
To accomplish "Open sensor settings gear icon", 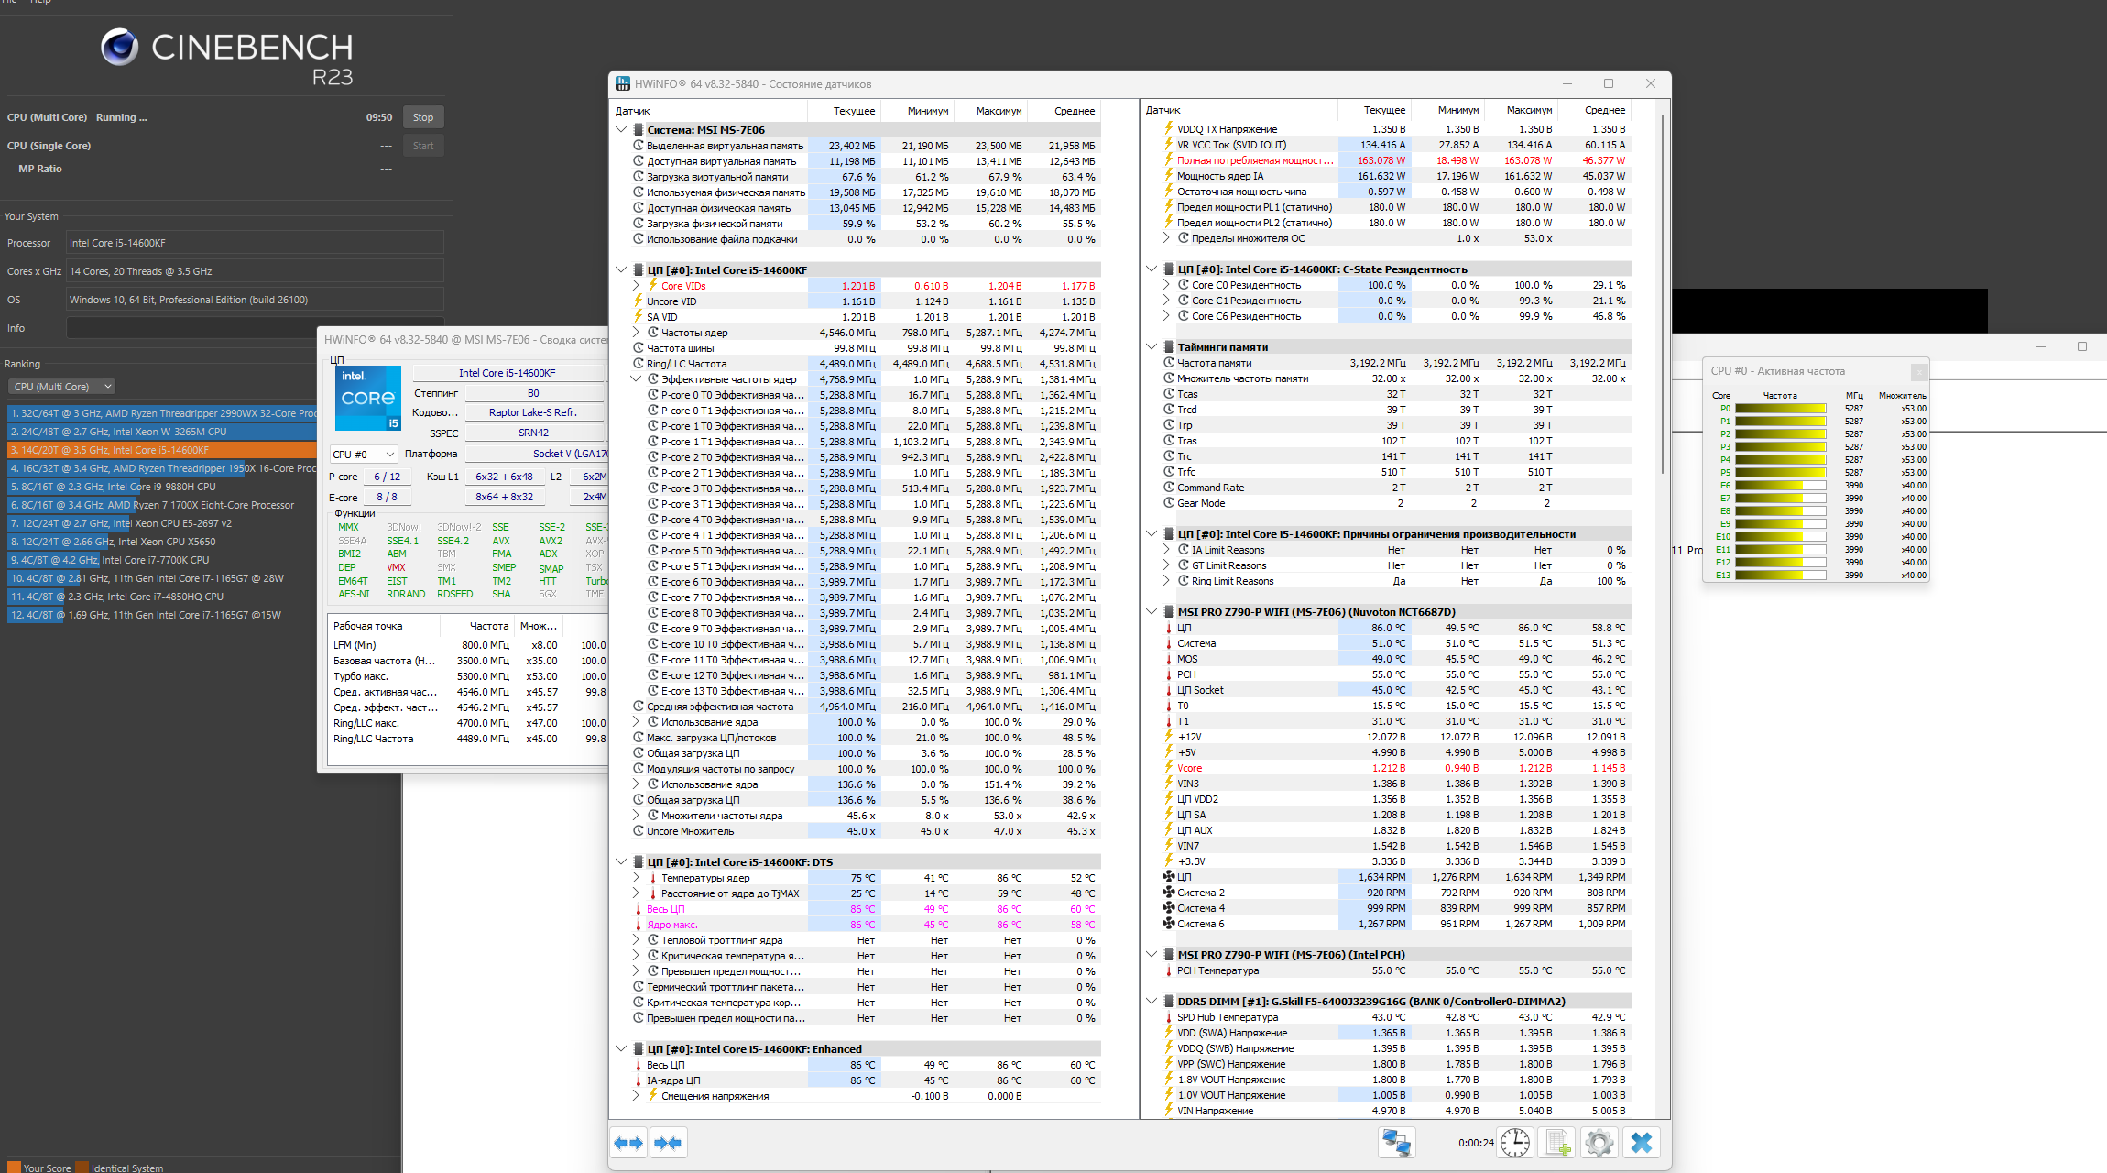I will [1599, 1143].
